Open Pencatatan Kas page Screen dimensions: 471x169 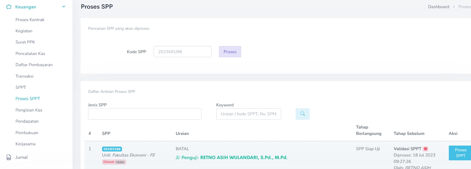(30, 53)
